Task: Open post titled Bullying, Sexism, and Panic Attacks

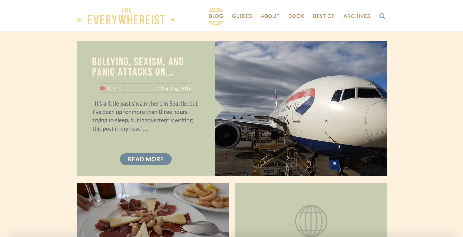Action: click(x=138, y=67)
